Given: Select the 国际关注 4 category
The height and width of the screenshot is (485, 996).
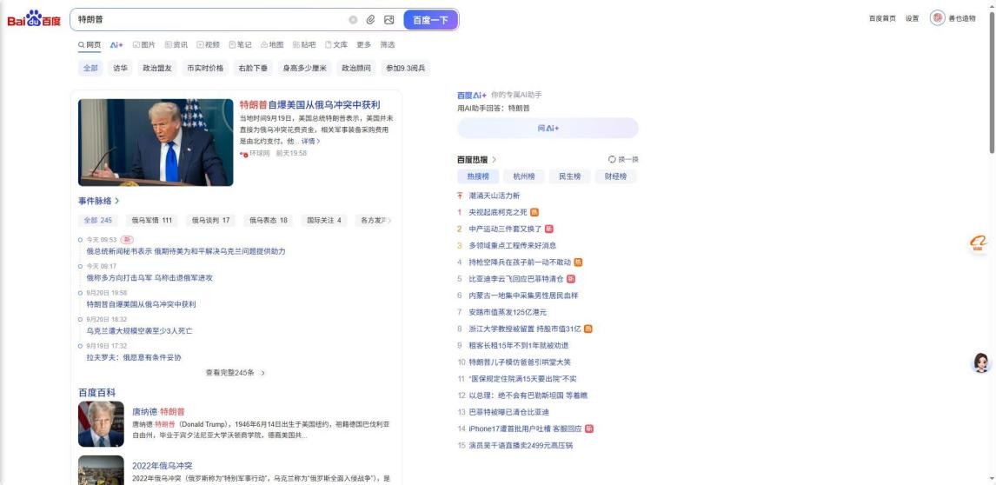Looking at the screenshot, I should tap(324, 221).
